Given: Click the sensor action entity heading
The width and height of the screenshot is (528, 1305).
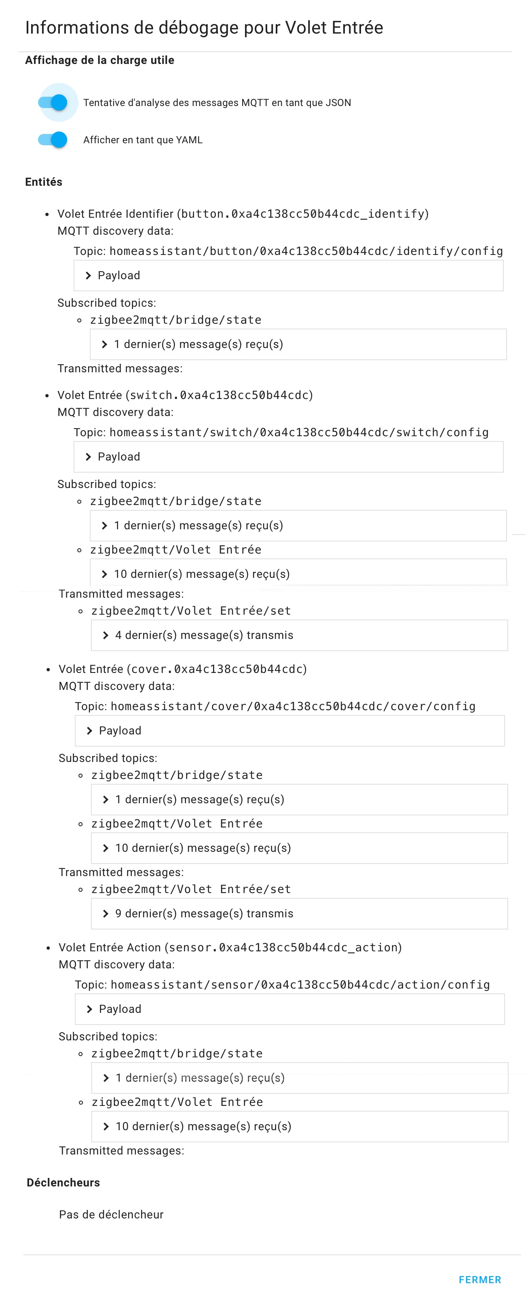Looking at the screenshot, I should 230,947.
